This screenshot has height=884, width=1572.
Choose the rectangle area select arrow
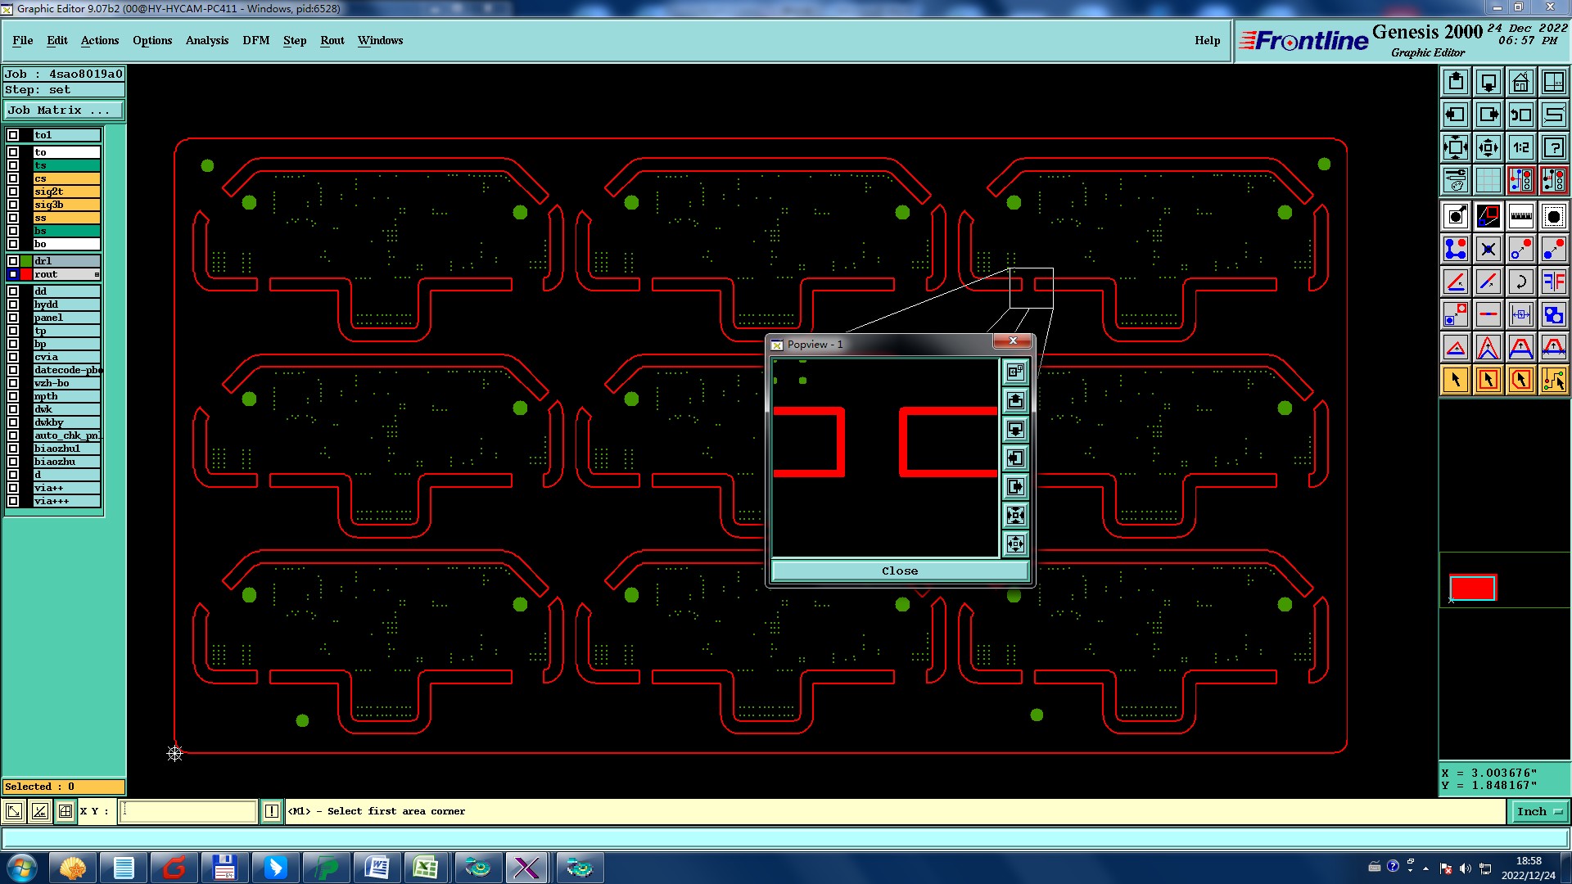1488,380
